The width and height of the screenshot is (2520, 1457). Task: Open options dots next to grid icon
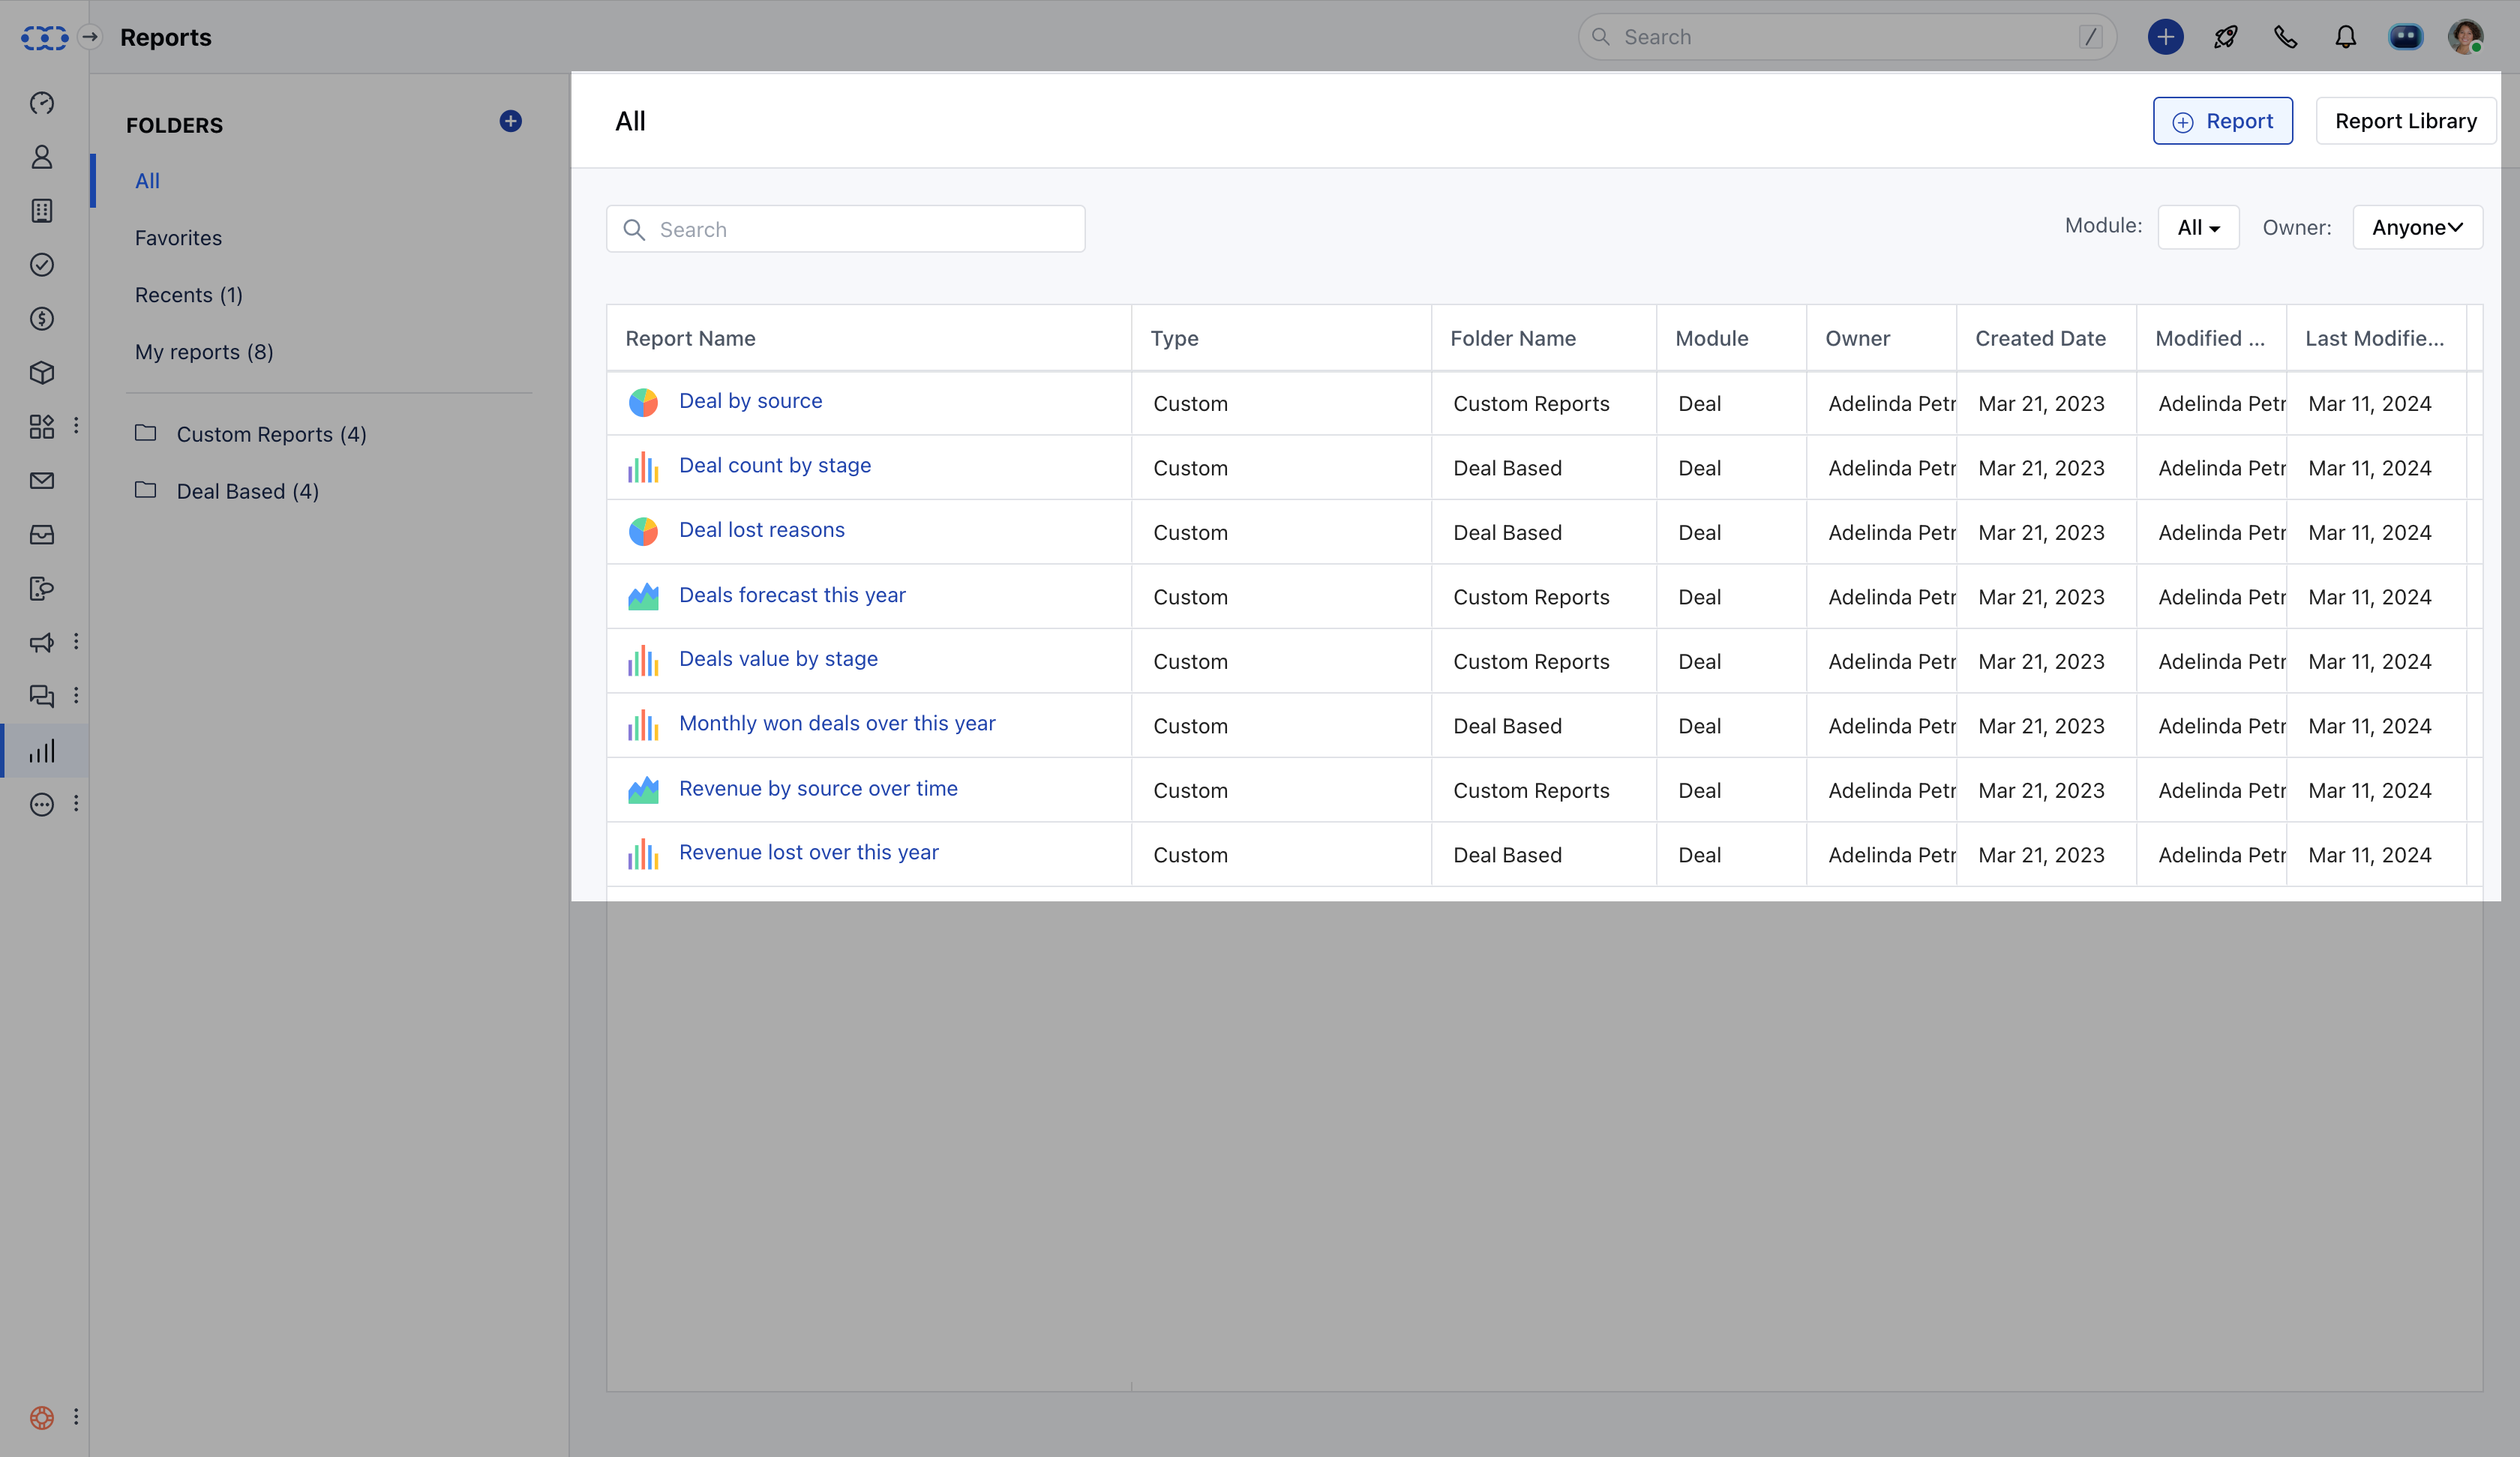(x=76, y=426)
